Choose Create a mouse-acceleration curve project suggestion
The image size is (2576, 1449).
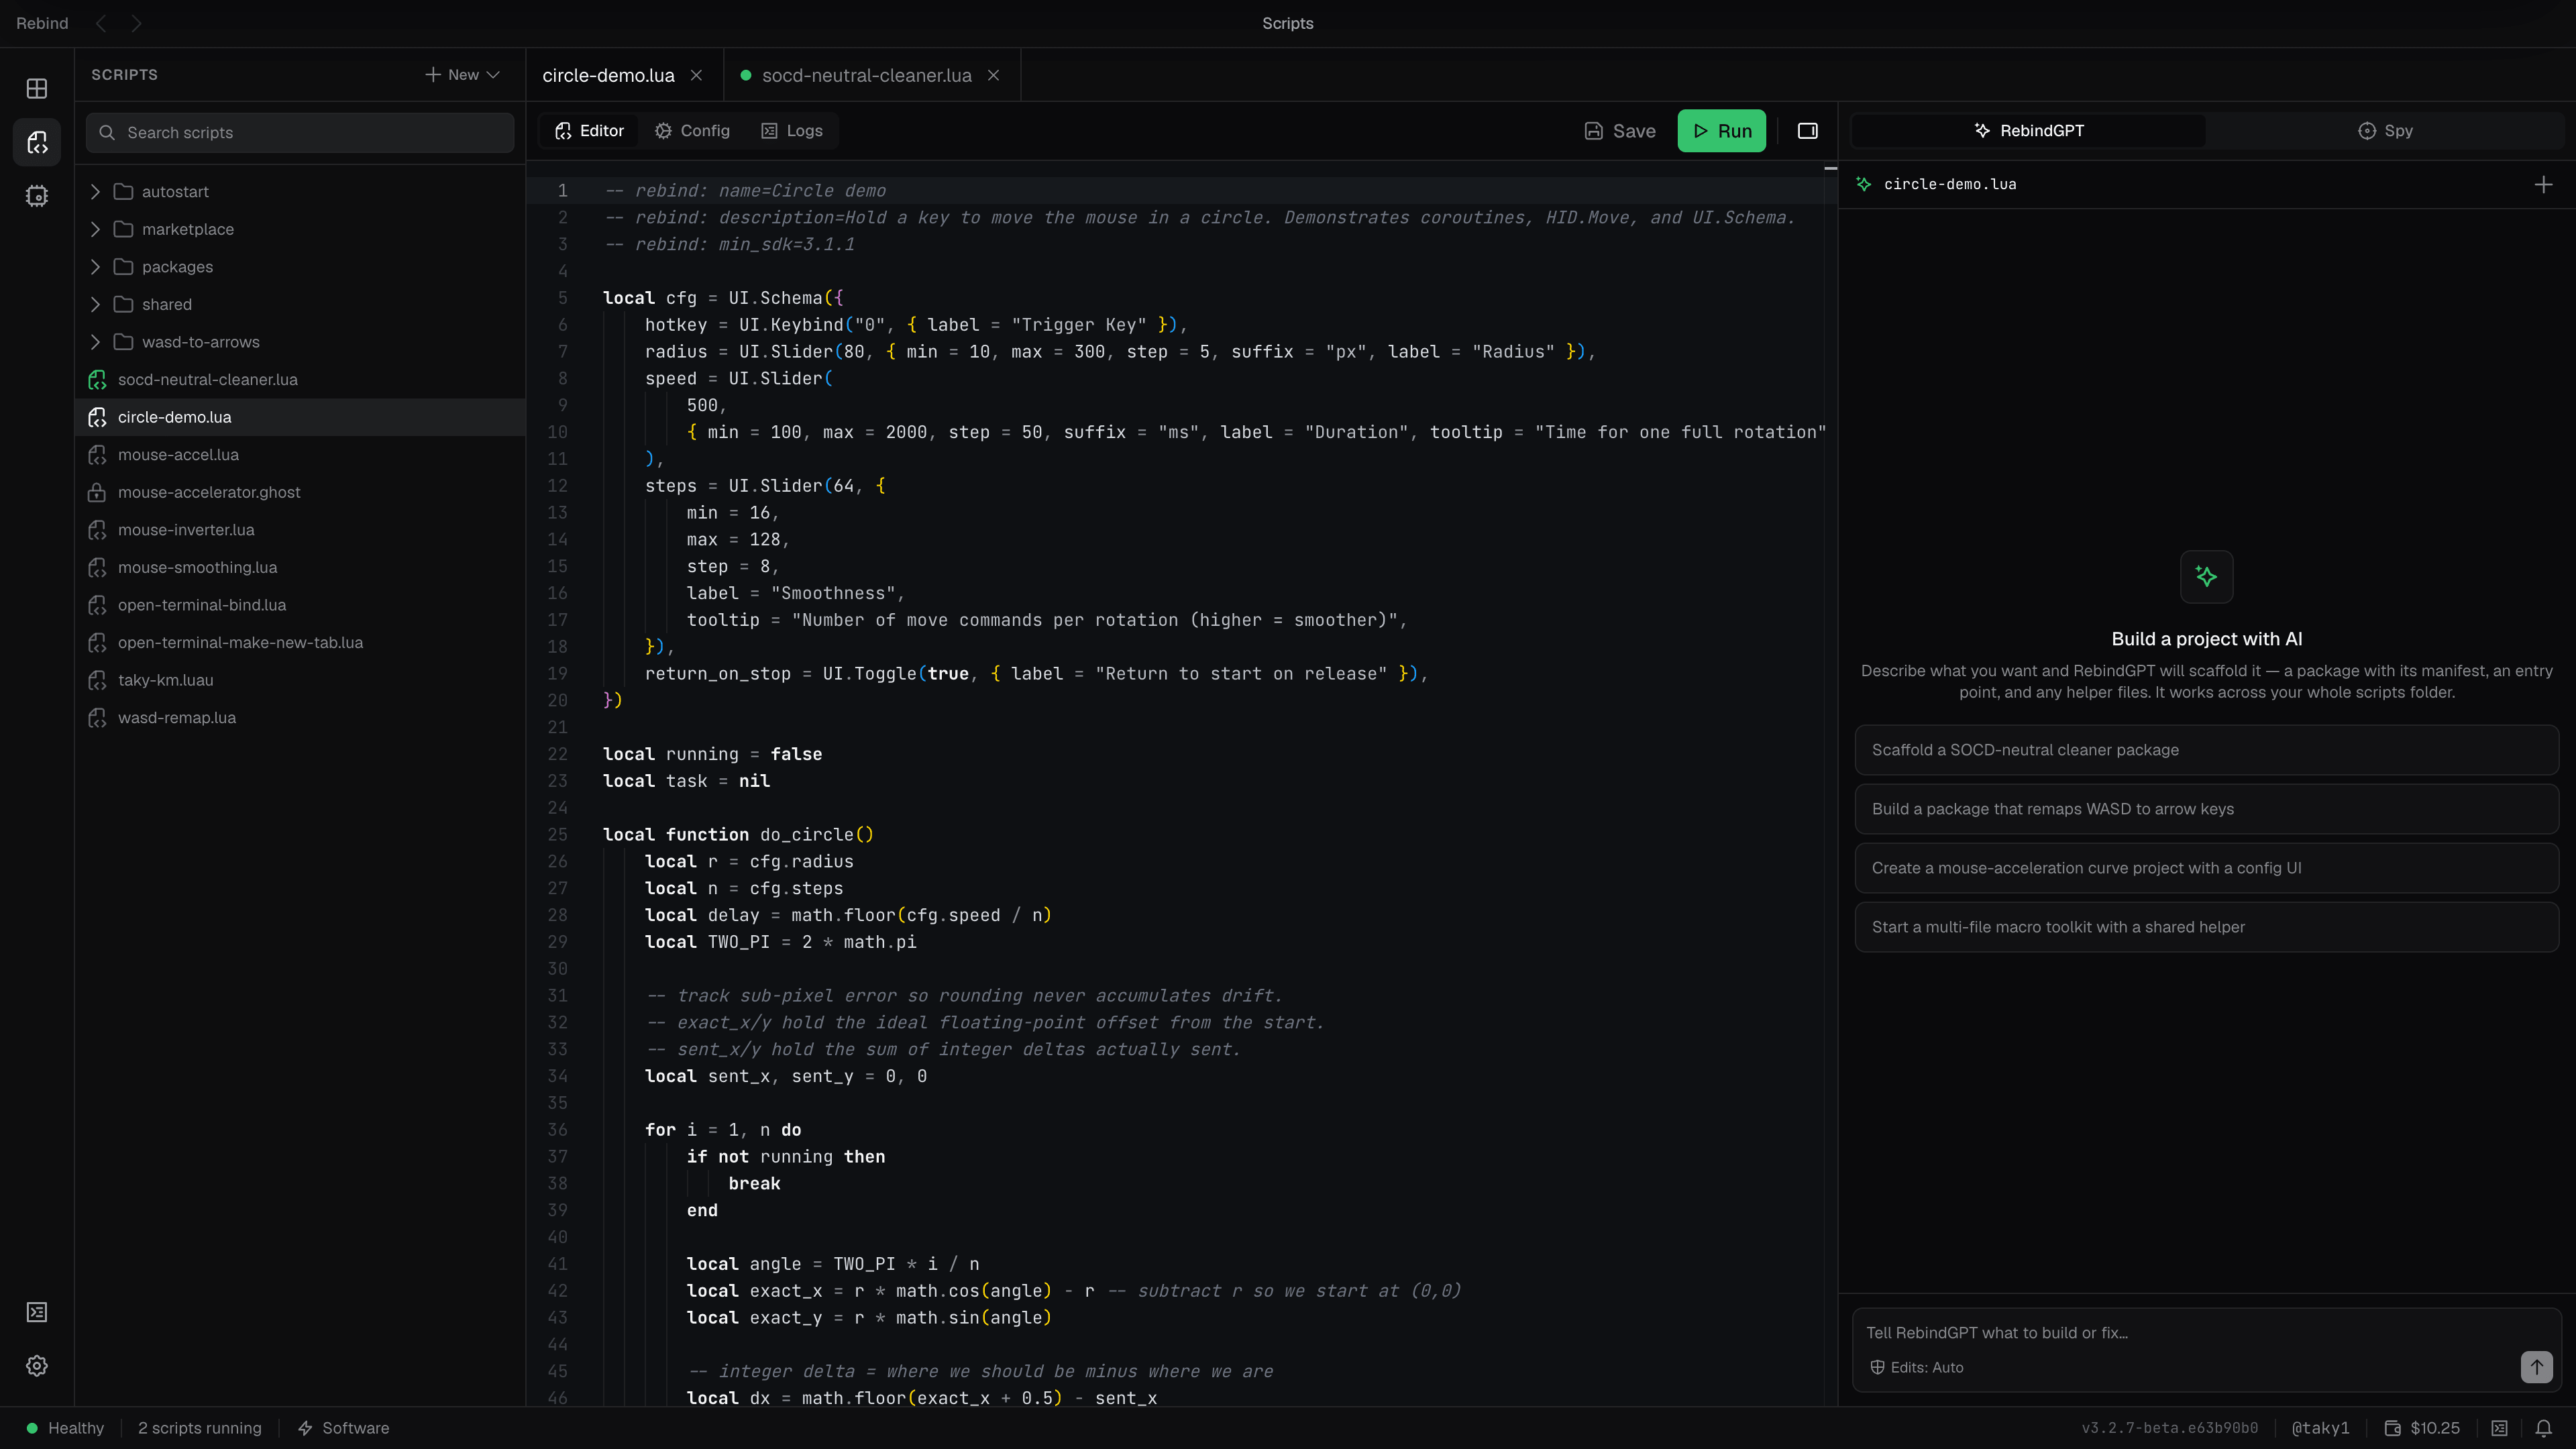click(x=2206, y=868)
